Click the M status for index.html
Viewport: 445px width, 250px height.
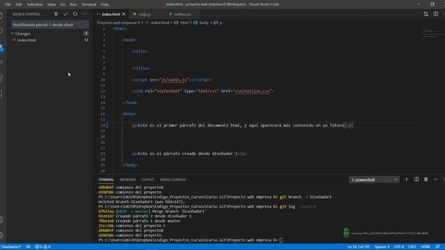[x=86, y=40]
